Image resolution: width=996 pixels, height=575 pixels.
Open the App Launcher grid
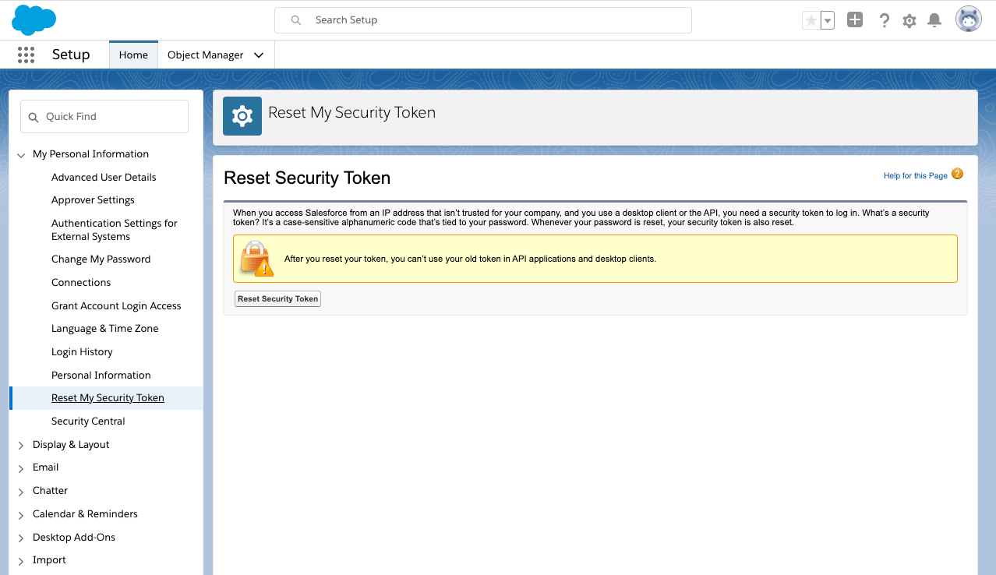[26, 54]
